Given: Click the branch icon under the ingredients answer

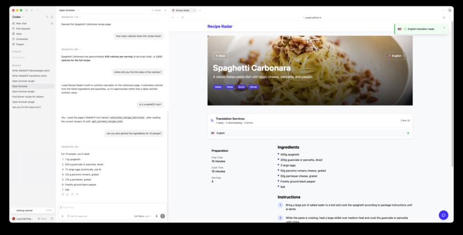Looking at the screenshot, I should pyautogui.click(x=77, y=194).
